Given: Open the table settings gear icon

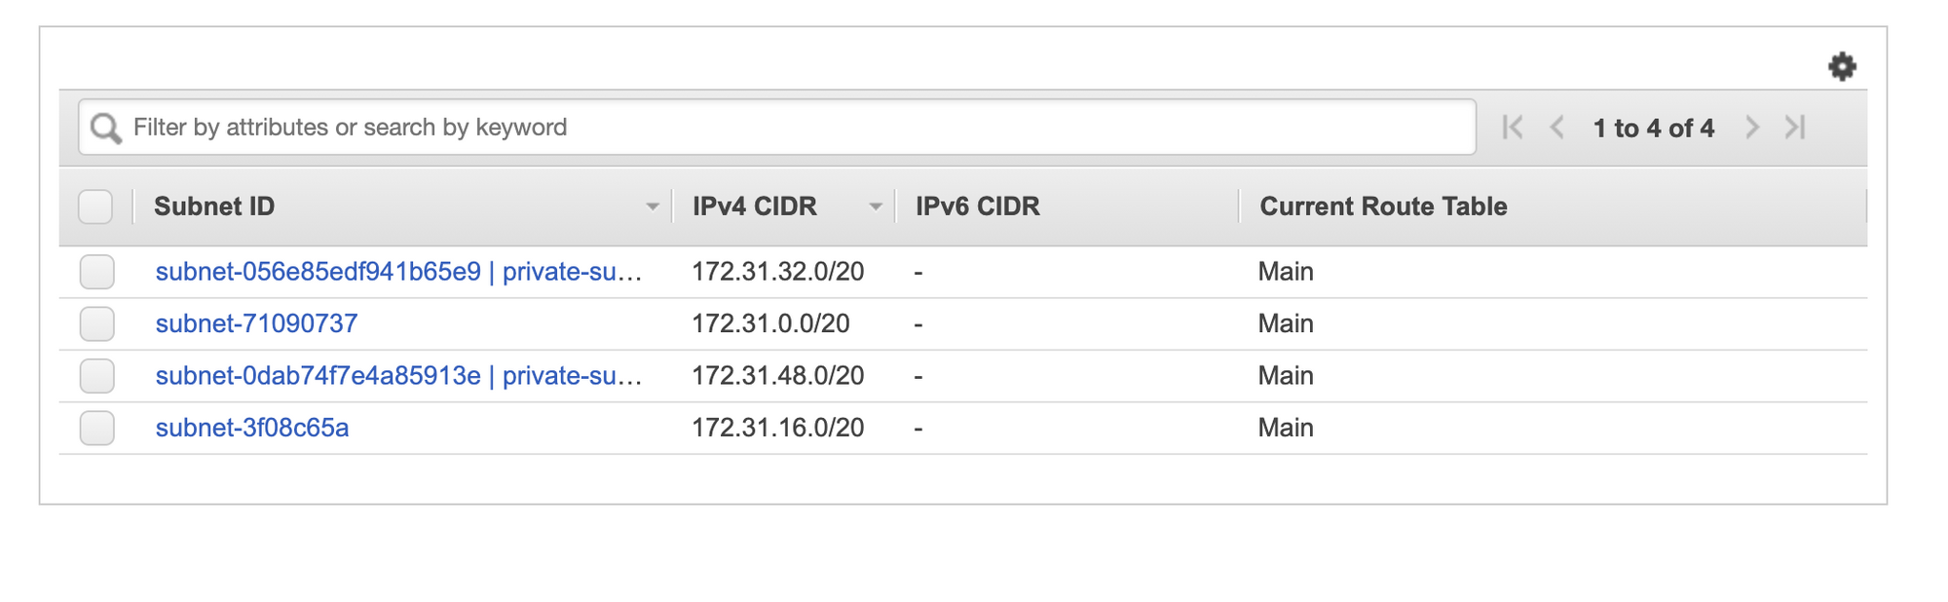Looking at the screenshot, I should (x=1841, y=67).
